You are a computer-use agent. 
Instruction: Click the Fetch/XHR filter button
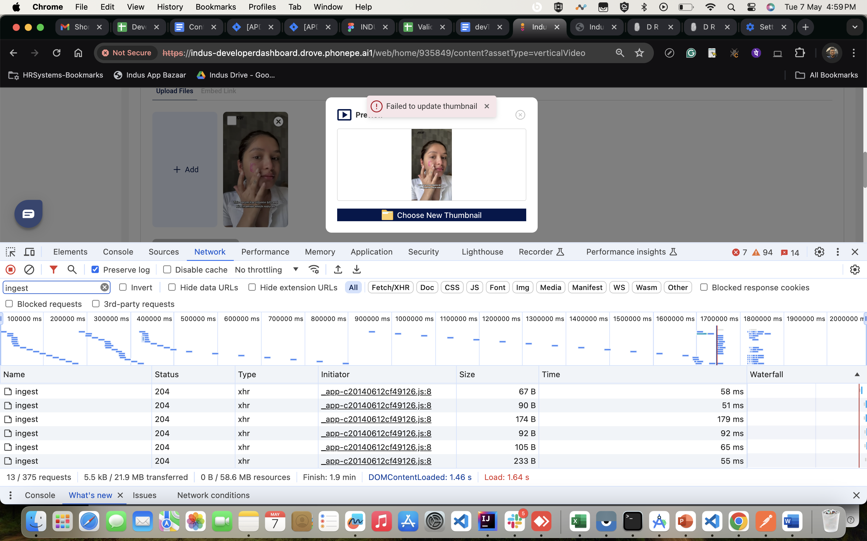point(391,287)
